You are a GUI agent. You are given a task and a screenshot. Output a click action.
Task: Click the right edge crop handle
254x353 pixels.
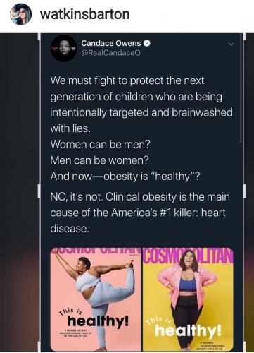(244, 191)
